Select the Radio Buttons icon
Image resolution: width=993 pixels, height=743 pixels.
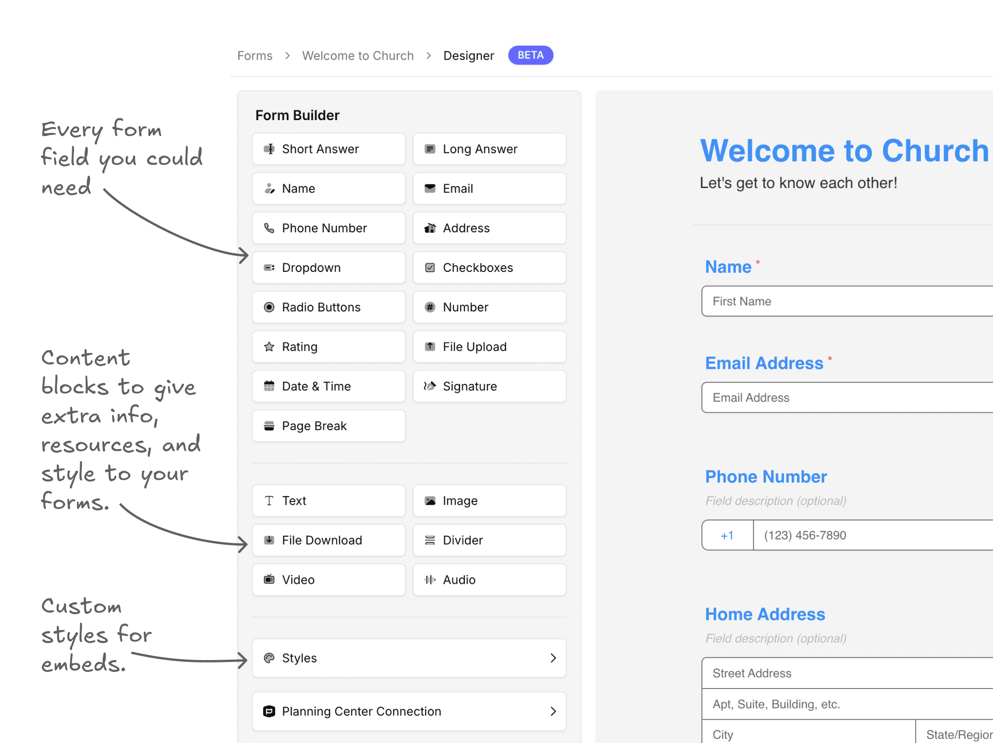point(269,307)
